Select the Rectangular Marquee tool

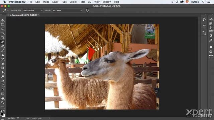click(x=3, y=25)
